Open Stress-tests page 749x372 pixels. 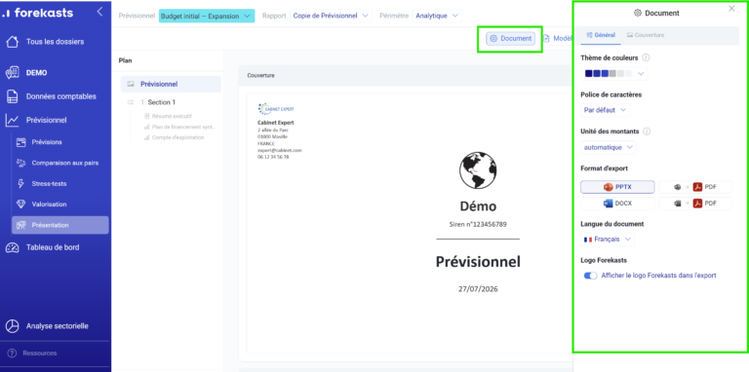coord(49,184)
